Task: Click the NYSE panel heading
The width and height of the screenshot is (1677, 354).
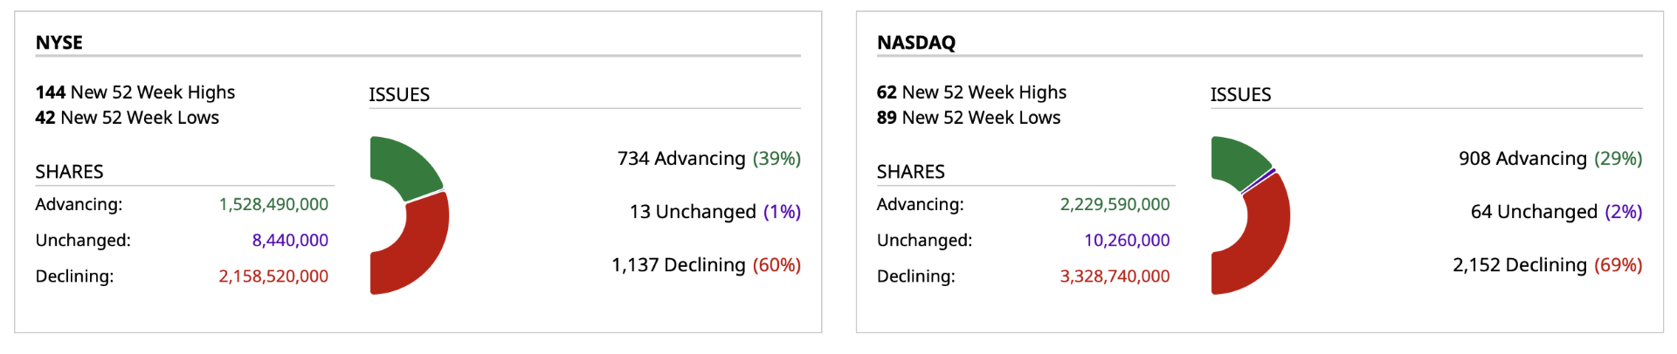Action: 59,42
